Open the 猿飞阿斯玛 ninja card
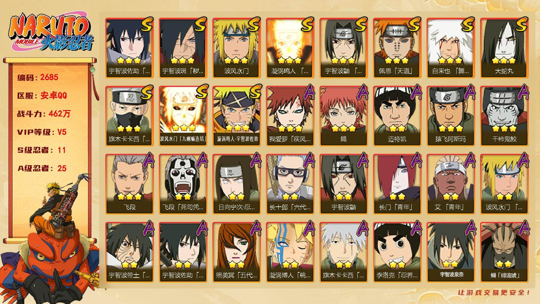Image resolution: width=540 pixels, height=304 pixels. tap(451, 116)
